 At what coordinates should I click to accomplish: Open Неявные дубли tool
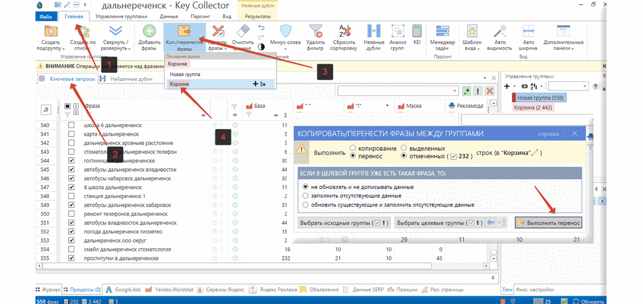374,37
